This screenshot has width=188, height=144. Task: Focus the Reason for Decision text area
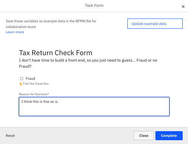[x=94, y=107]
